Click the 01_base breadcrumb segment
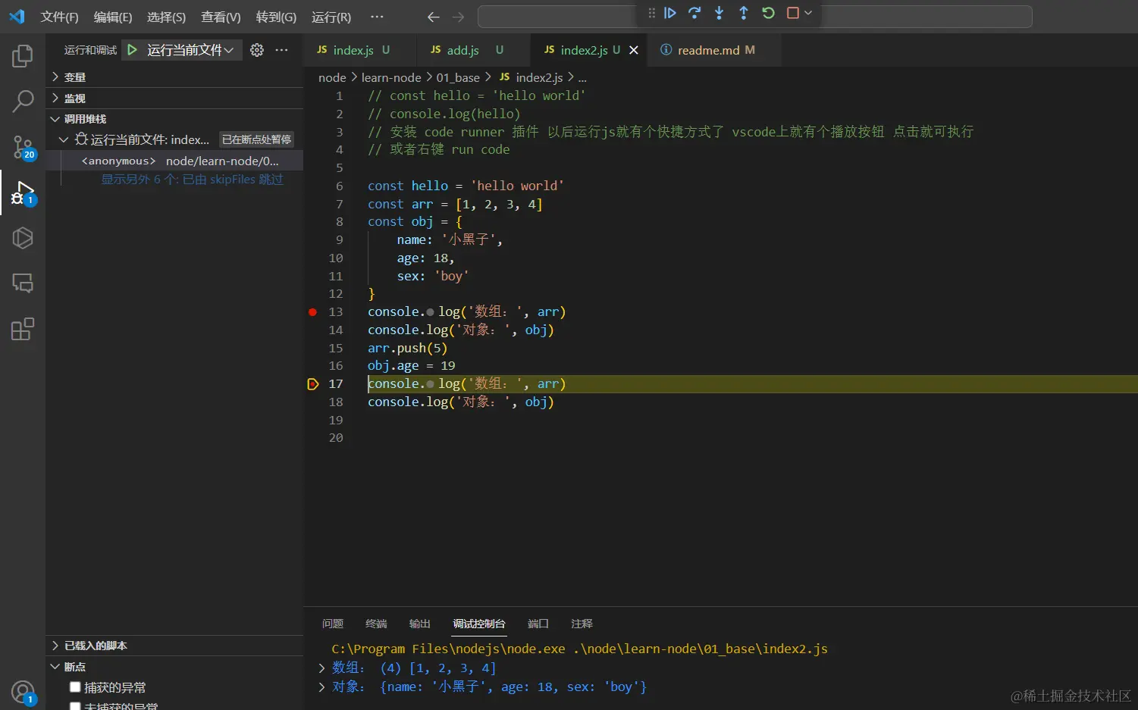This screenshot has width=1138, height=710. click(458, 77)
